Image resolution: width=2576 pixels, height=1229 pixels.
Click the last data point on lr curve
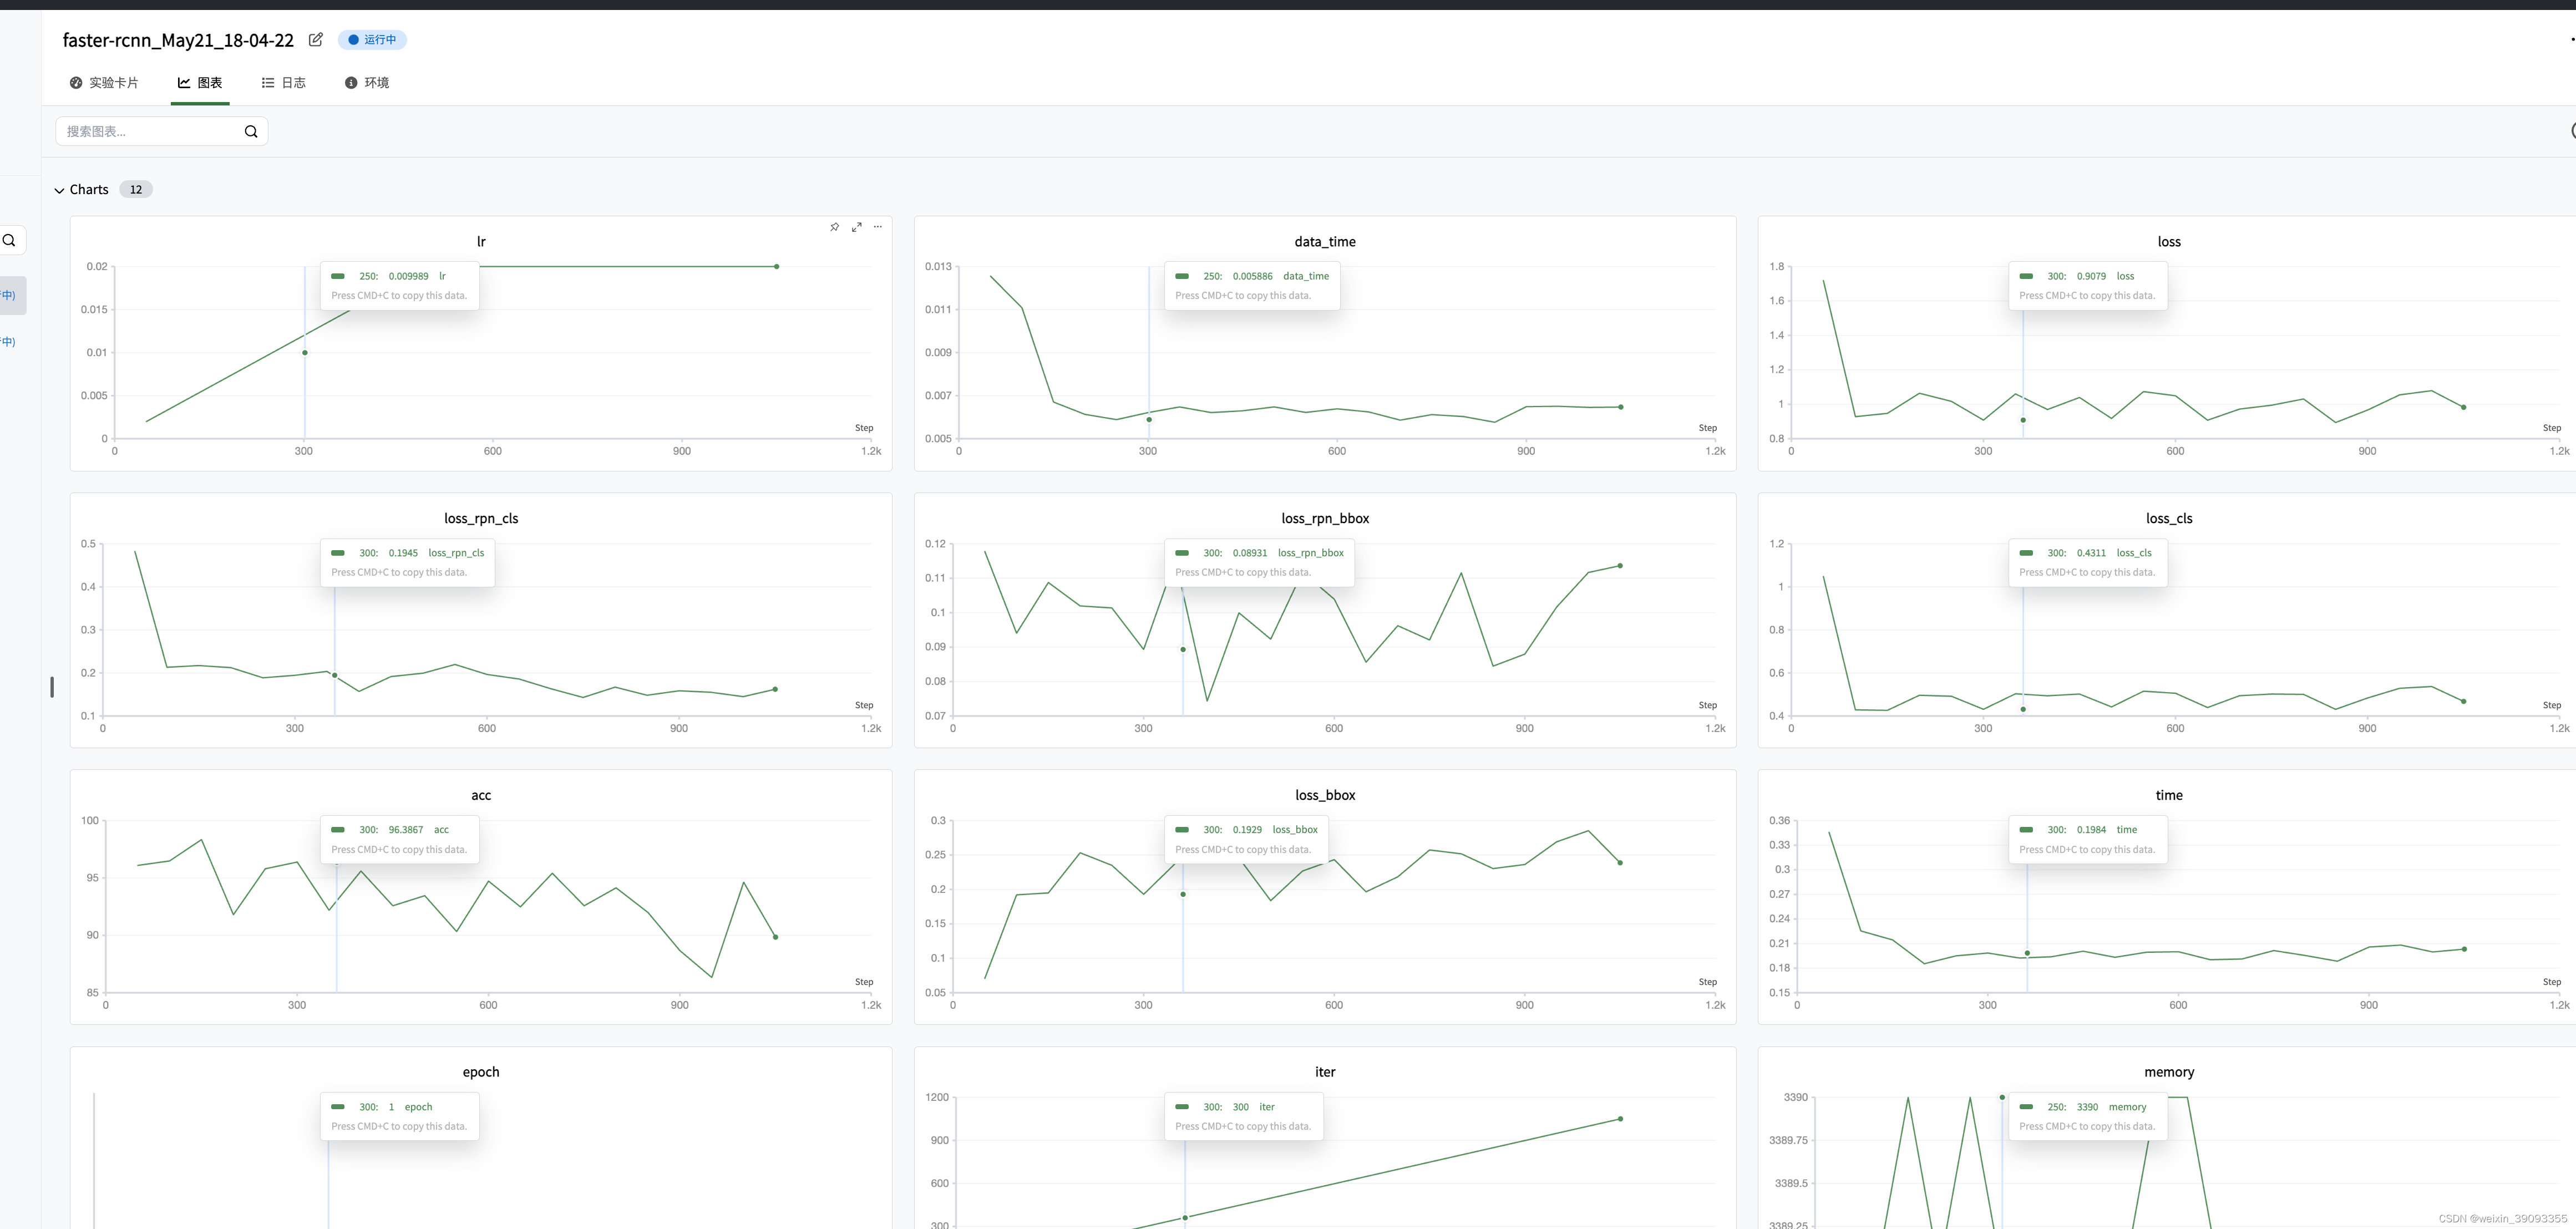[x=777, y=267]
